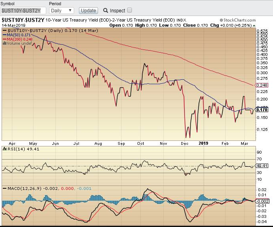This screenshot has width=273, height=227.
Task: Click the MA(200) 0.248 legend entry
Action: click(x=18, y=39)
